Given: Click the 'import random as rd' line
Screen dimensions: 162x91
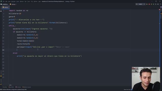Looking at the screenshot, I should point(18,11).
